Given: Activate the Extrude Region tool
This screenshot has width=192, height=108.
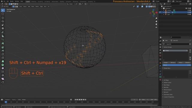Looking at the screenshot, I should click(x=3, y=44).
